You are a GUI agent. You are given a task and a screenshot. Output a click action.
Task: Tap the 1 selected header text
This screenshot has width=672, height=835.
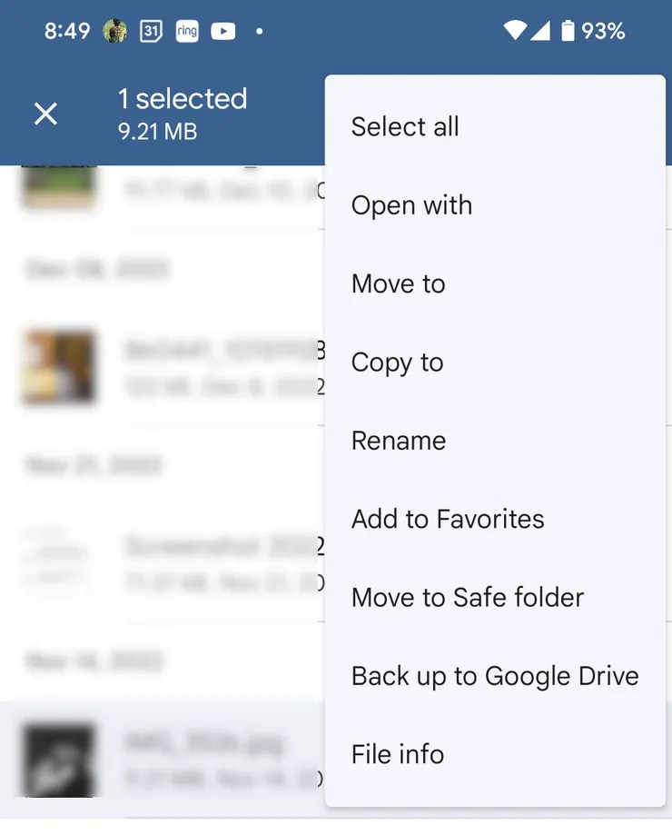coord(182,98)
